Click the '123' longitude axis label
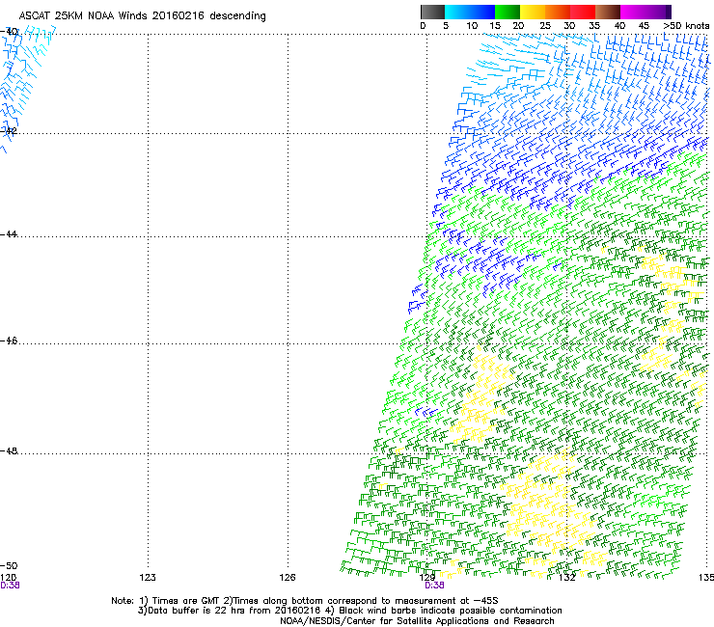Image resolution: width=714 pixels, height=627 pixels. [x=148, y=578]
